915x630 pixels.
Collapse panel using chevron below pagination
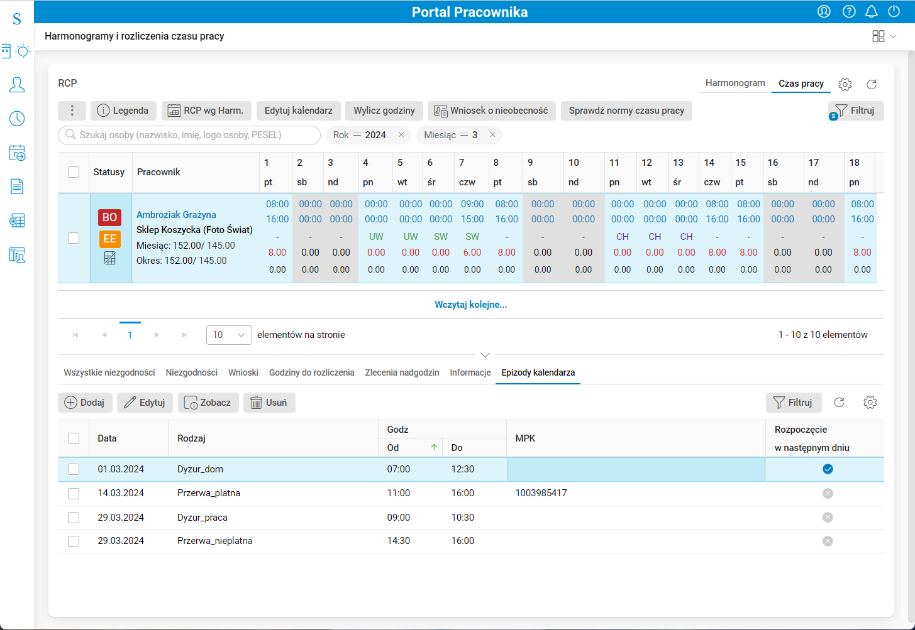pyautogui.click(x=485, y=355)
